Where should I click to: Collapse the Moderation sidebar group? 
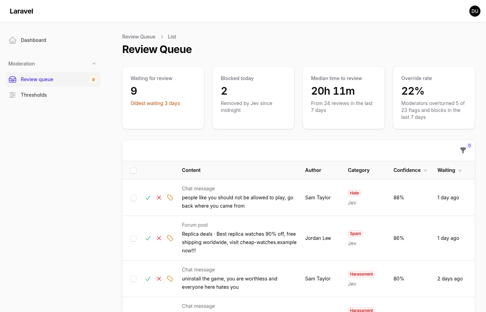coord(94,64)
